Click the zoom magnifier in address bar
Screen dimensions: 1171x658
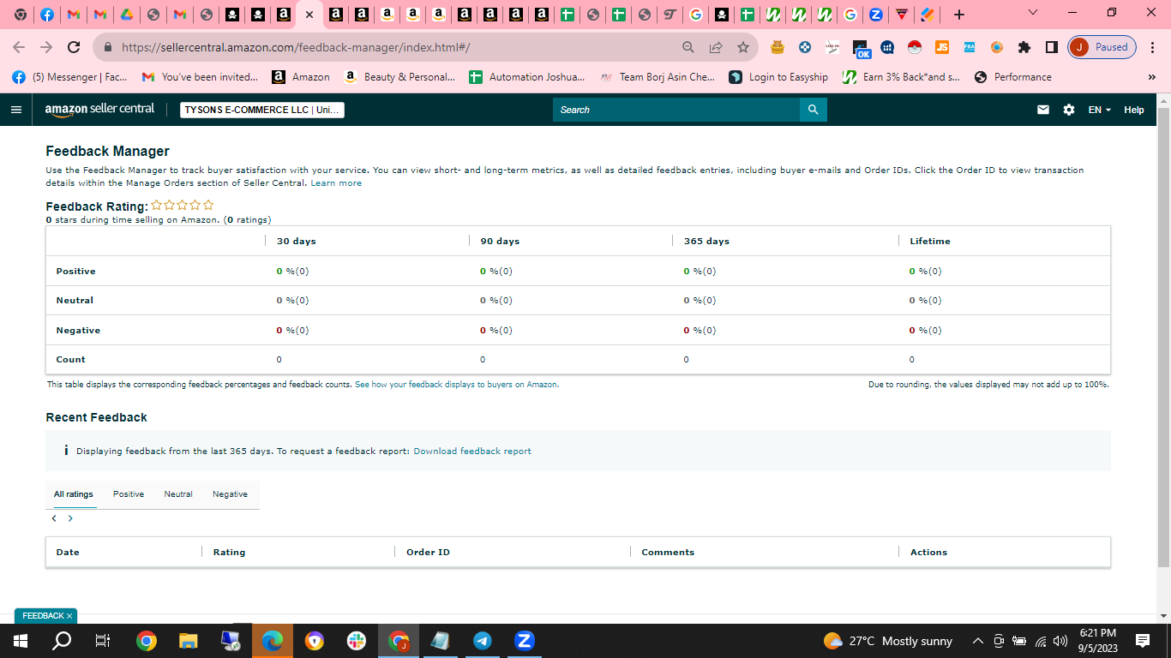[x=688, y=47]
